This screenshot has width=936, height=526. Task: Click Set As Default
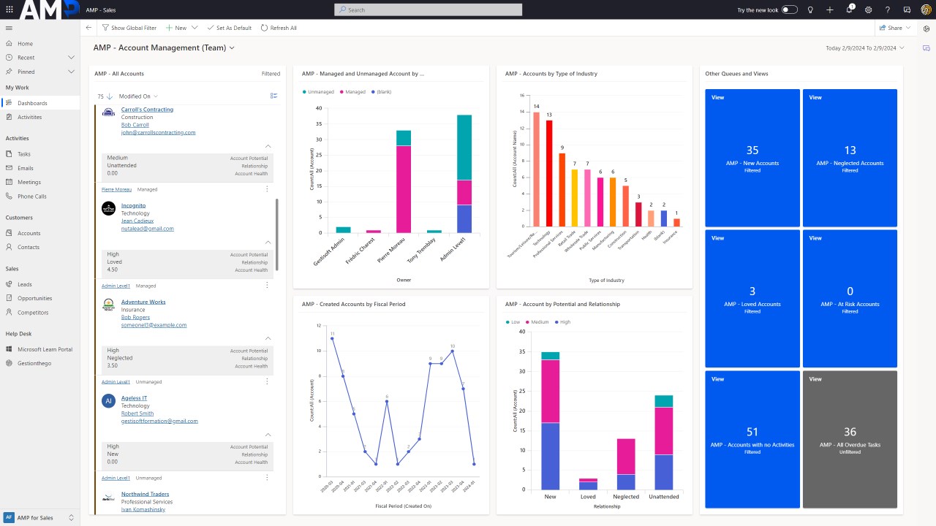[229, 28]
